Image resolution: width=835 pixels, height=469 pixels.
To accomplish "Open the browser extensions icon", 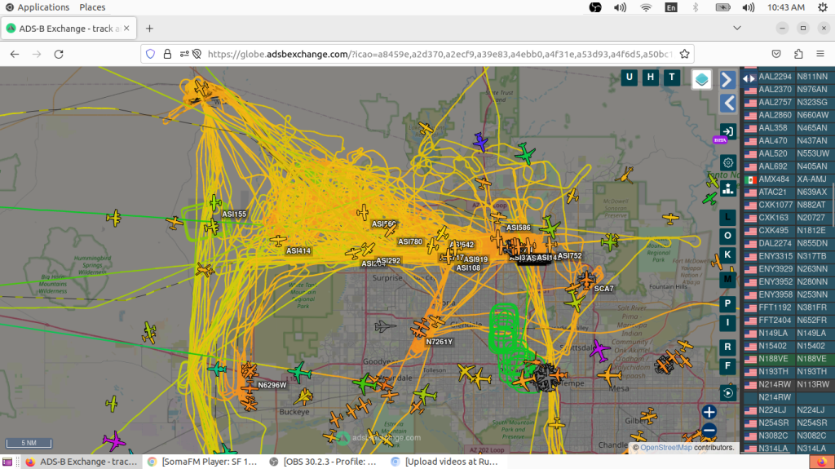I will [x=798, y=54].
